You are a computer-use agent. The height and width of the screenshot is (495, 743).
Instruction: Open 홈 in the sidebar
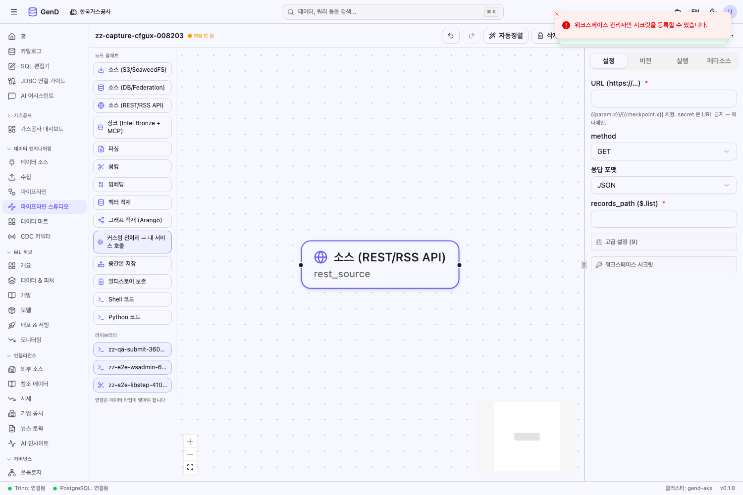[x=45, y=37]
